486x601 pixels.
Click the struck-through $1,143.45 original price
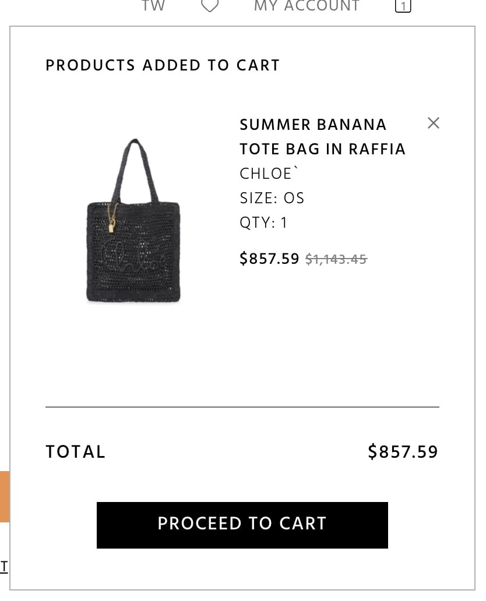click(x=336, y=260)
